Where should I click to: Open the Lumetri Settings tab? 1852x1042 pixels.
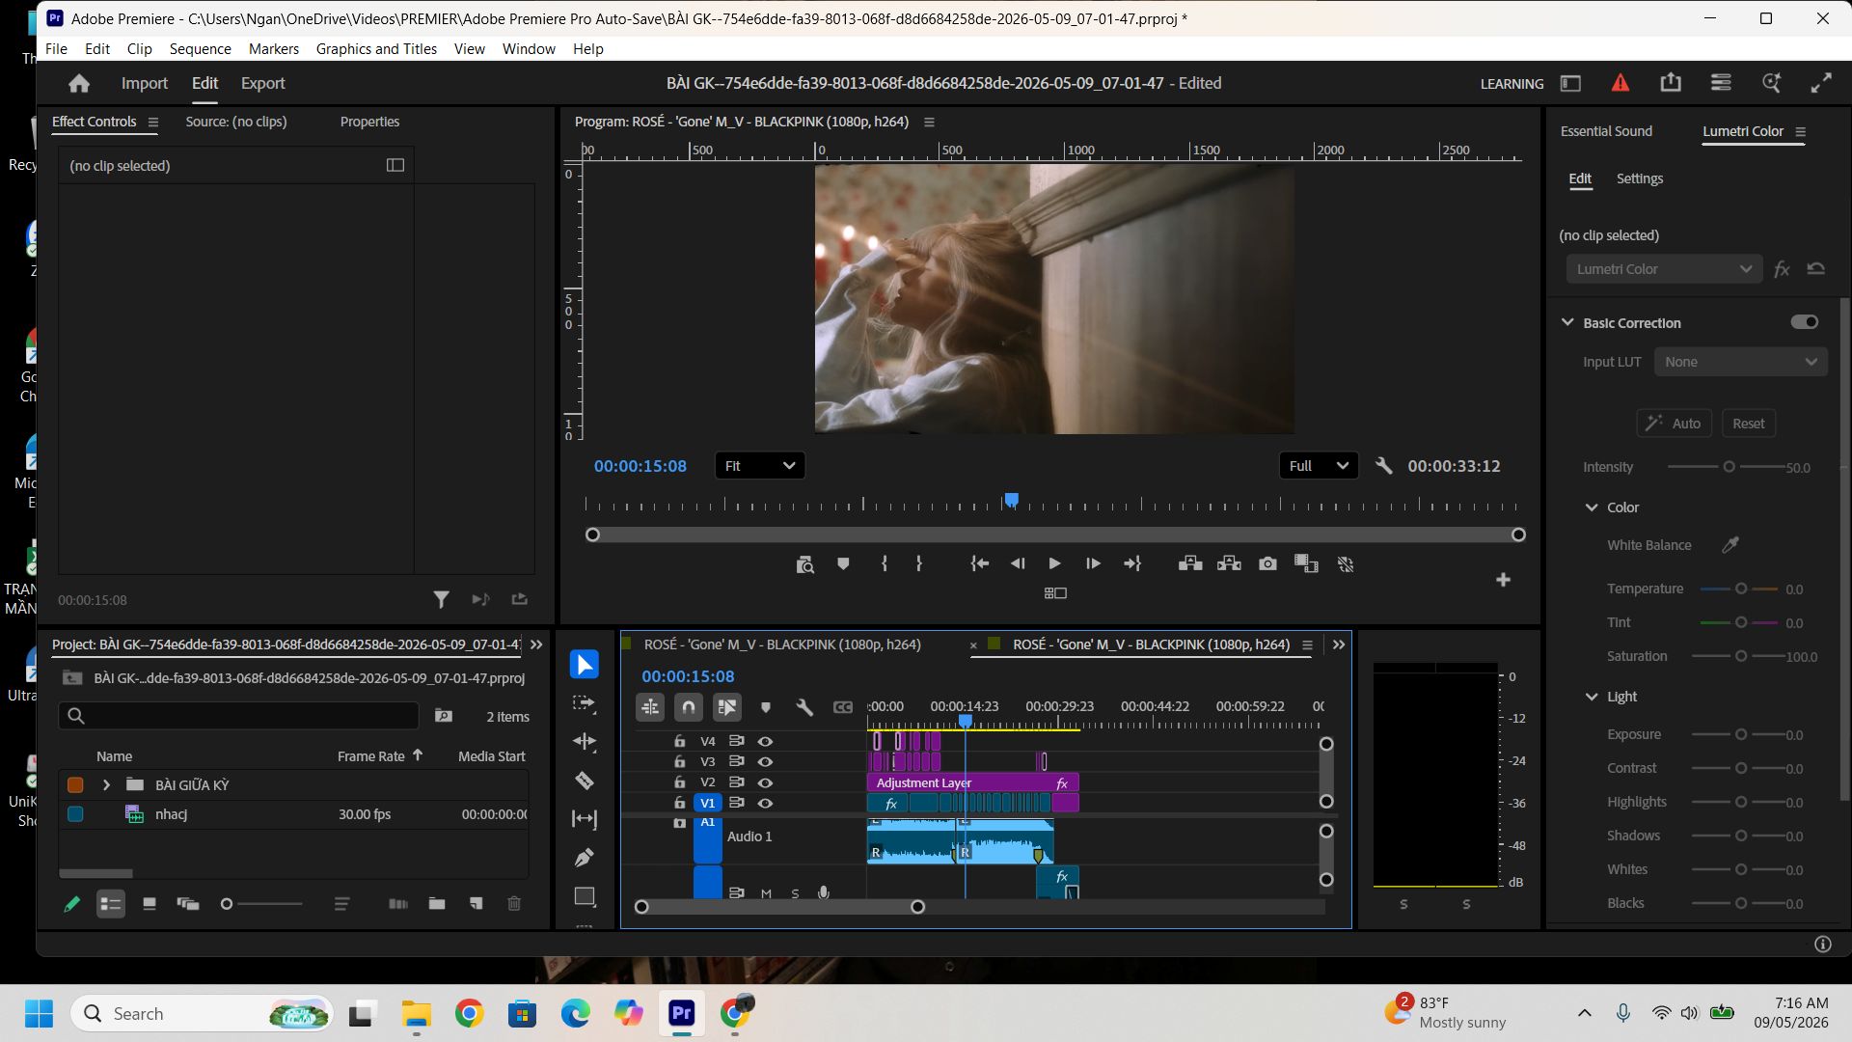(1639, 178)
